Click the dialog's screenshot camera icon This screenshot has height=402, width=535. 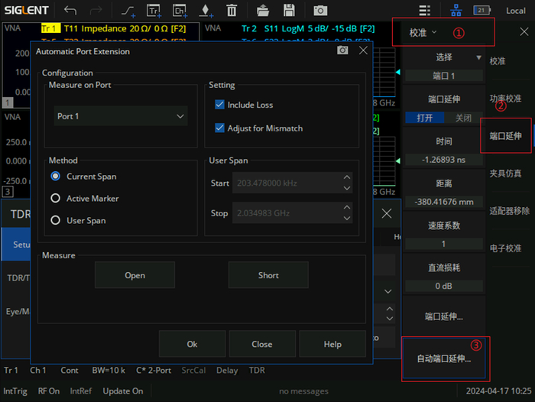[x=342, y=50]
